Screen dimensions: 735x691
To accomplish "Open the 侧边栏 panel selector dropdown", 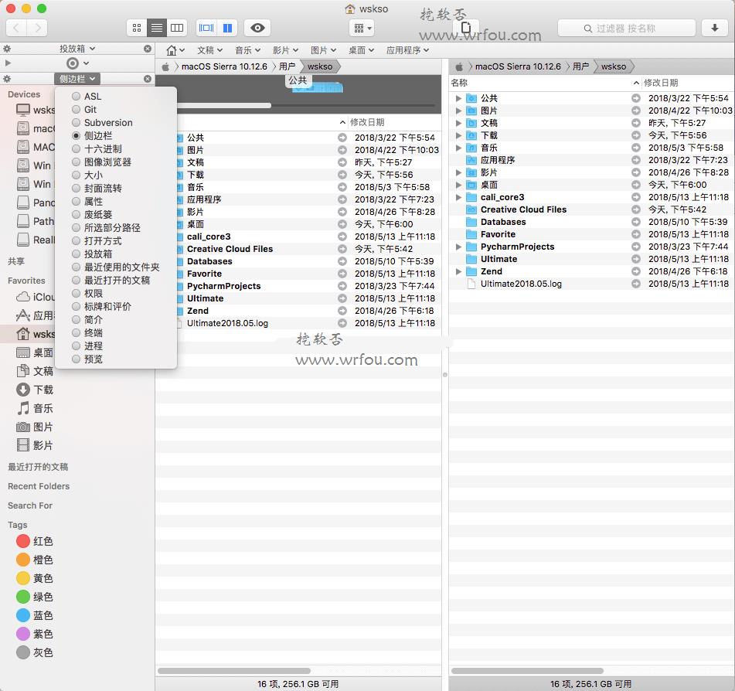I will (x=77, y=79).
